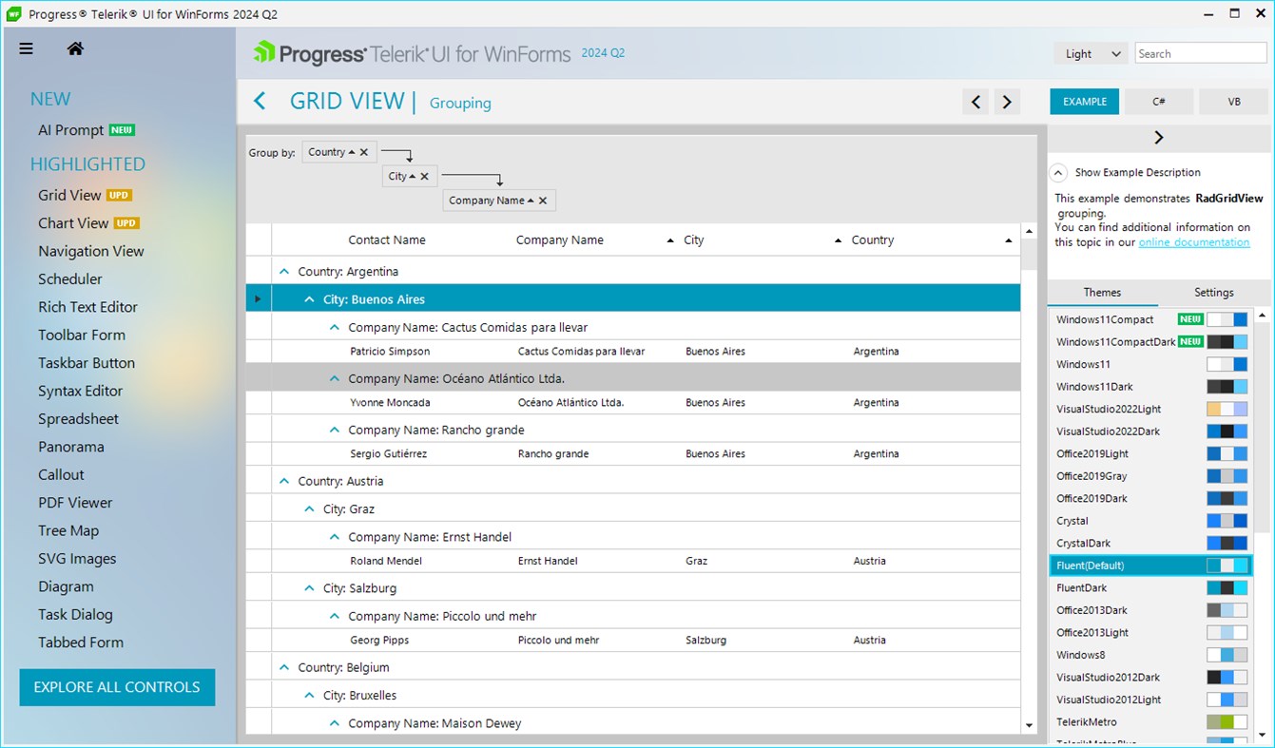Viewport: 1275px width, 748px height.
Task: Go to the next example arrow
Action: [1007, 102]
